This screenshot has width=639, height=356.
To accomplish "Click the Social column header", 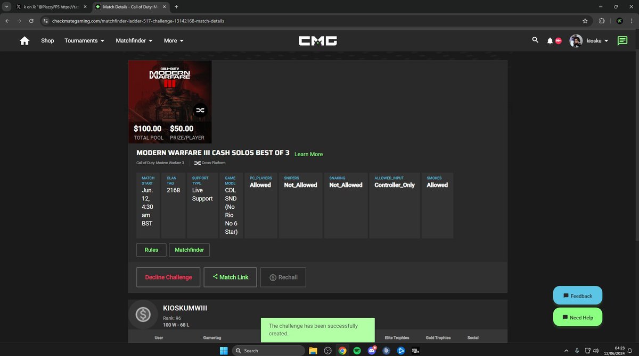I will [x=473, y=337].
